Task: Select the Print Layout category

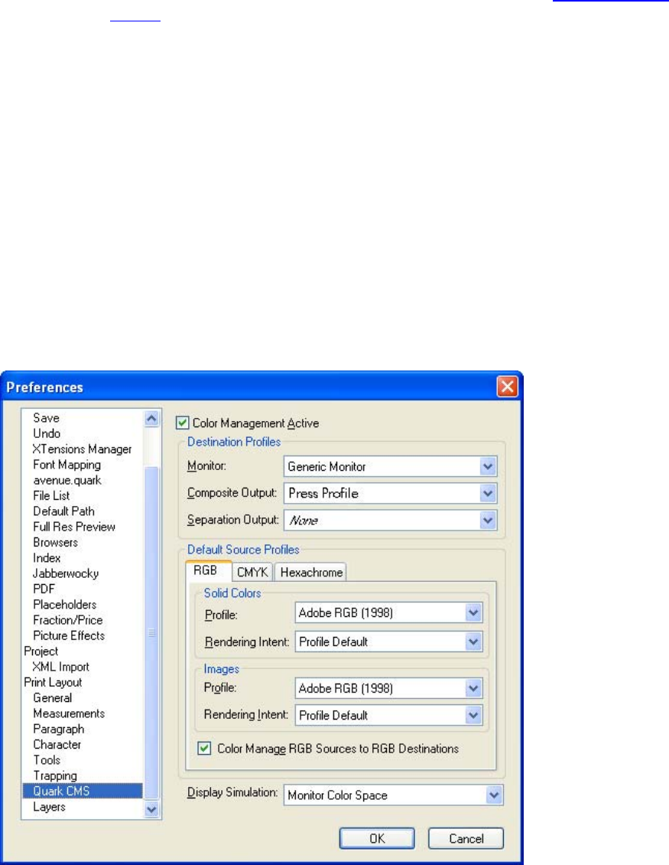Action: point(53,682)
